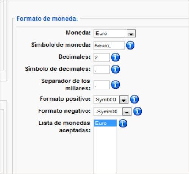Screen dimensions: 189x174
Task: Expand the Formato positivo Symb00 dropdown
Action: (x=123, y=99)
